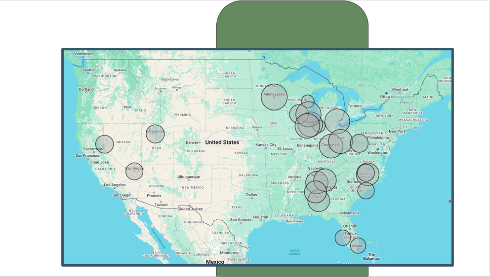The height and width of the screenshot is (277, 490).
Task: Select the Spokane label
Action: [120, 70]
